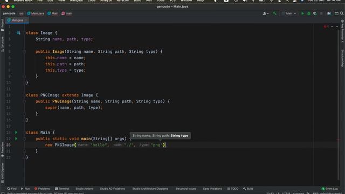This screenshot has width=345, height=194.
Task: Open the Analyze menu
Action: point(106,1)
